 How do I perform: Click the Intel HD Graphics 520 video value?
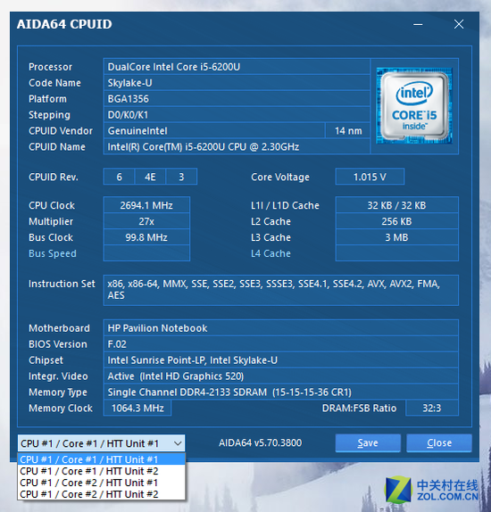pyautogui.click(x=281, y=376)
